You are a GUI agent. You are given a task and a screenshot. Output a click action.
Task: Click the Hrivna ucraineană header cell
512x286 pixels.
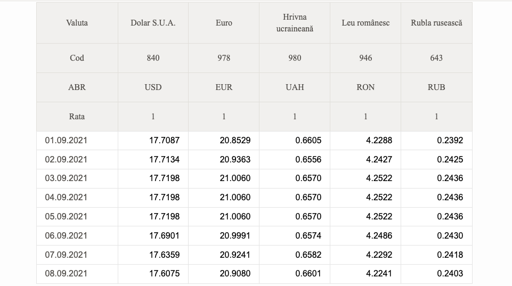coord(295,23)
